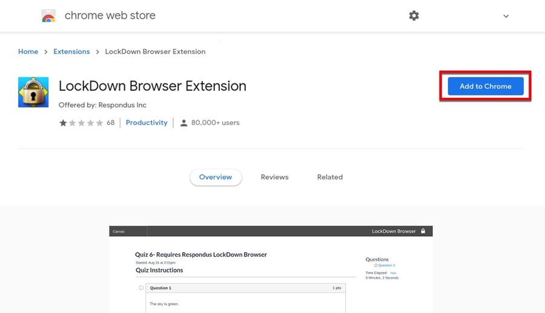Click the users person icon

tap(184, 123)
